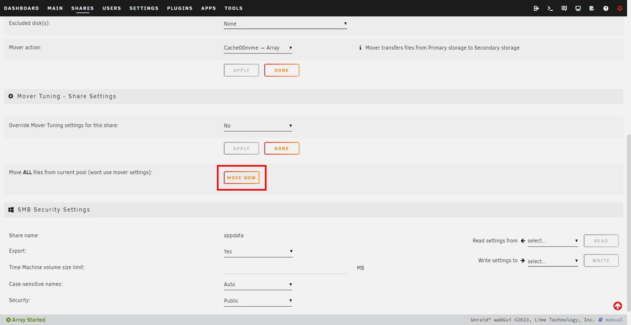Click the info icon beside Mover description
Viewport: 631px width, 325px height.
point(360,48)
